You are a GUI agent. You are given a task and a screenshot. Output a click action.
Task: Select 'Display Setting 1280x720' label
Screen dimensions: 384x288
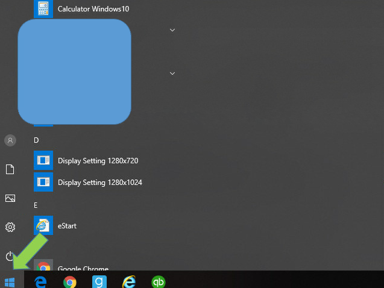coord(98,161)
